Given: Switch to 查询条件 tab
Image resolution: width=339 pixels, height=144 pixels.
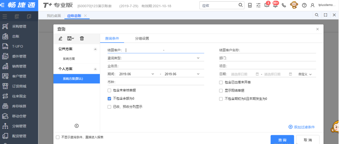Looking at the screenshot, I should (x=112, y=39).
